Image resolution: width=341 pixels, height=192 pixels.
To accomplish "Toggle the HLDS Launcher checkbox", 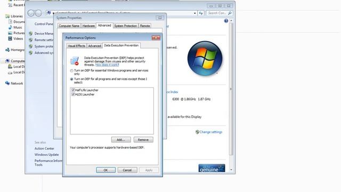I will point(74,94).
